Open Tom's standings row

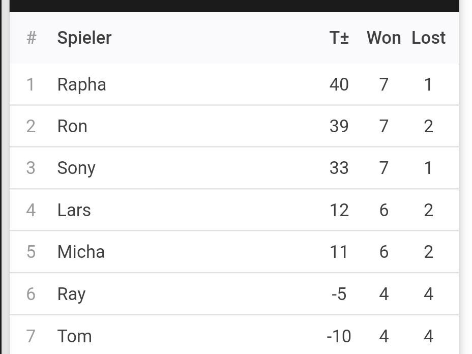click(234, 335)
